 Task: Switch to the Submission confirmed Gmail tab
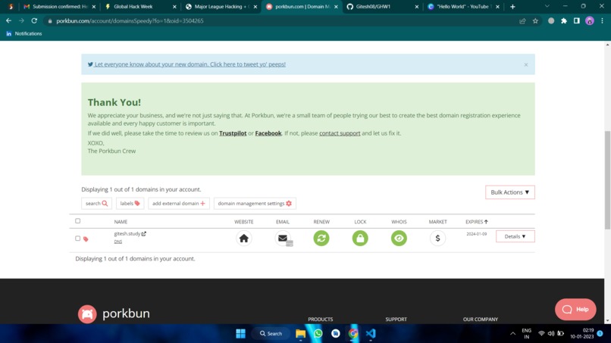click(59, 7)
